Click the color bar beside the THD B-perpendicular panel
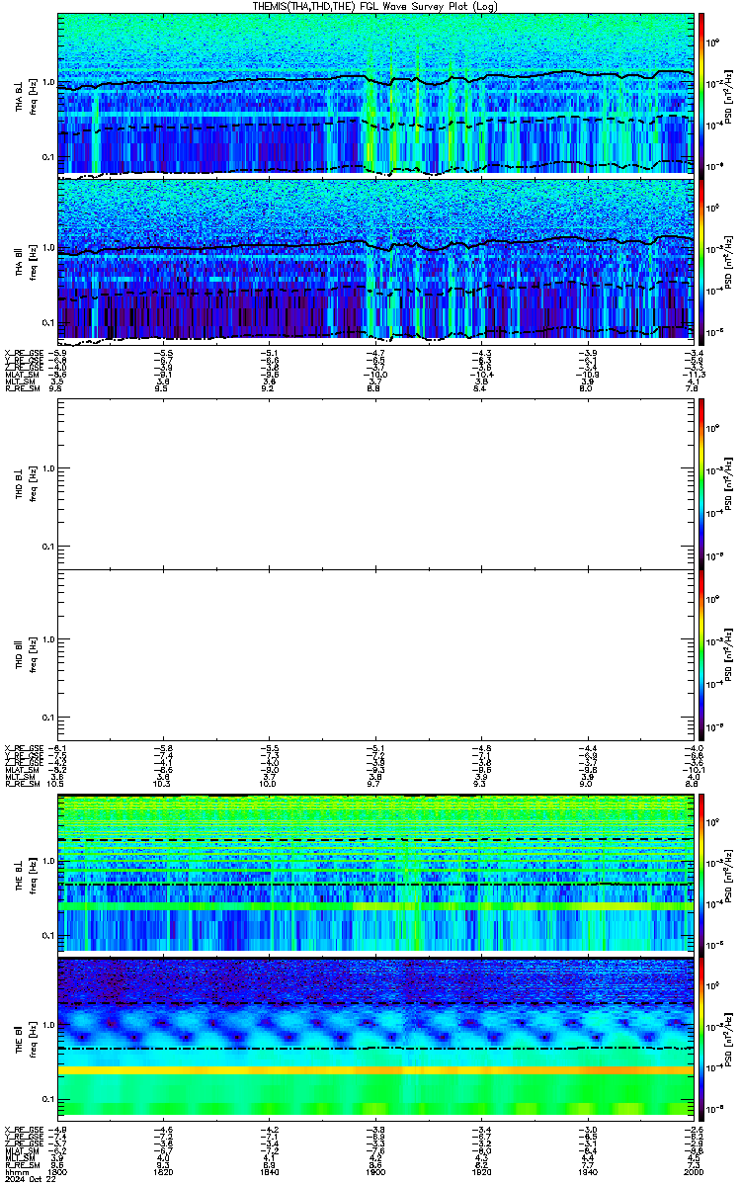Screen dimensions: 741x1186 (x=701, y=483)
